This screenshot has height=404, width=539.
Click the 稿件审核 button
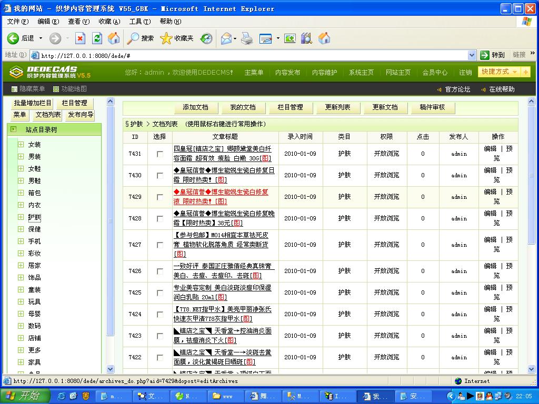pos(433,107)
